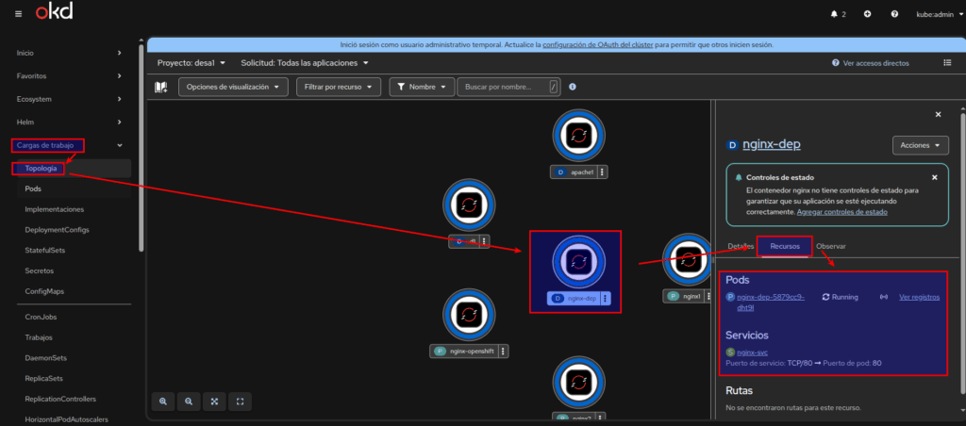The height and width of the screenshot is (426, 966).
Task: Switch to list view icon
Action: click(947, 62)
